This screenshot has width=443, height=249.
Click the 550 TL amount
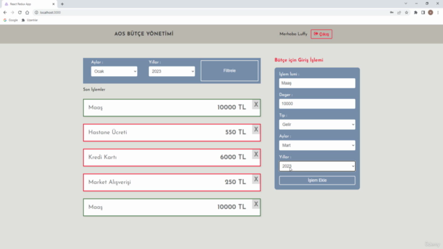pyautogui.click(x=235, y=132)
